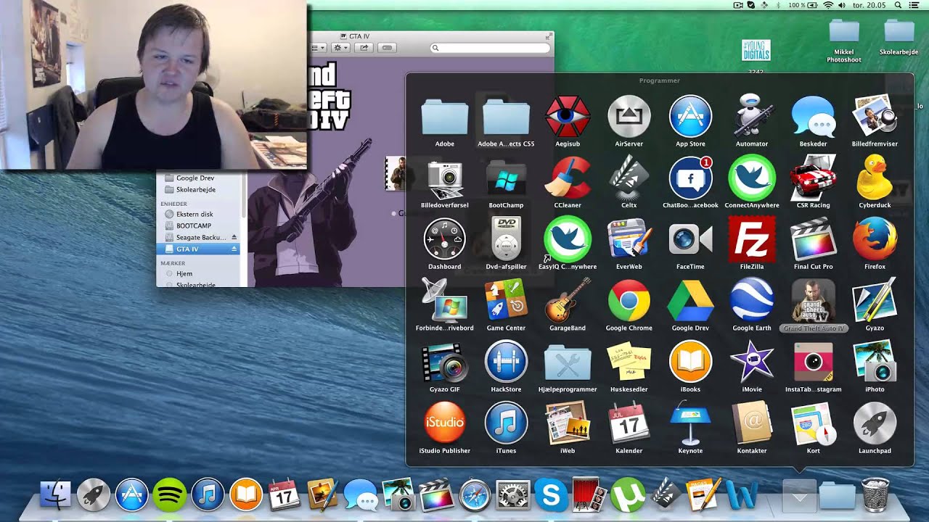Open Google Drev app
Image resolution: width=929 pixels, height=522 pixels.
(690, 301)
